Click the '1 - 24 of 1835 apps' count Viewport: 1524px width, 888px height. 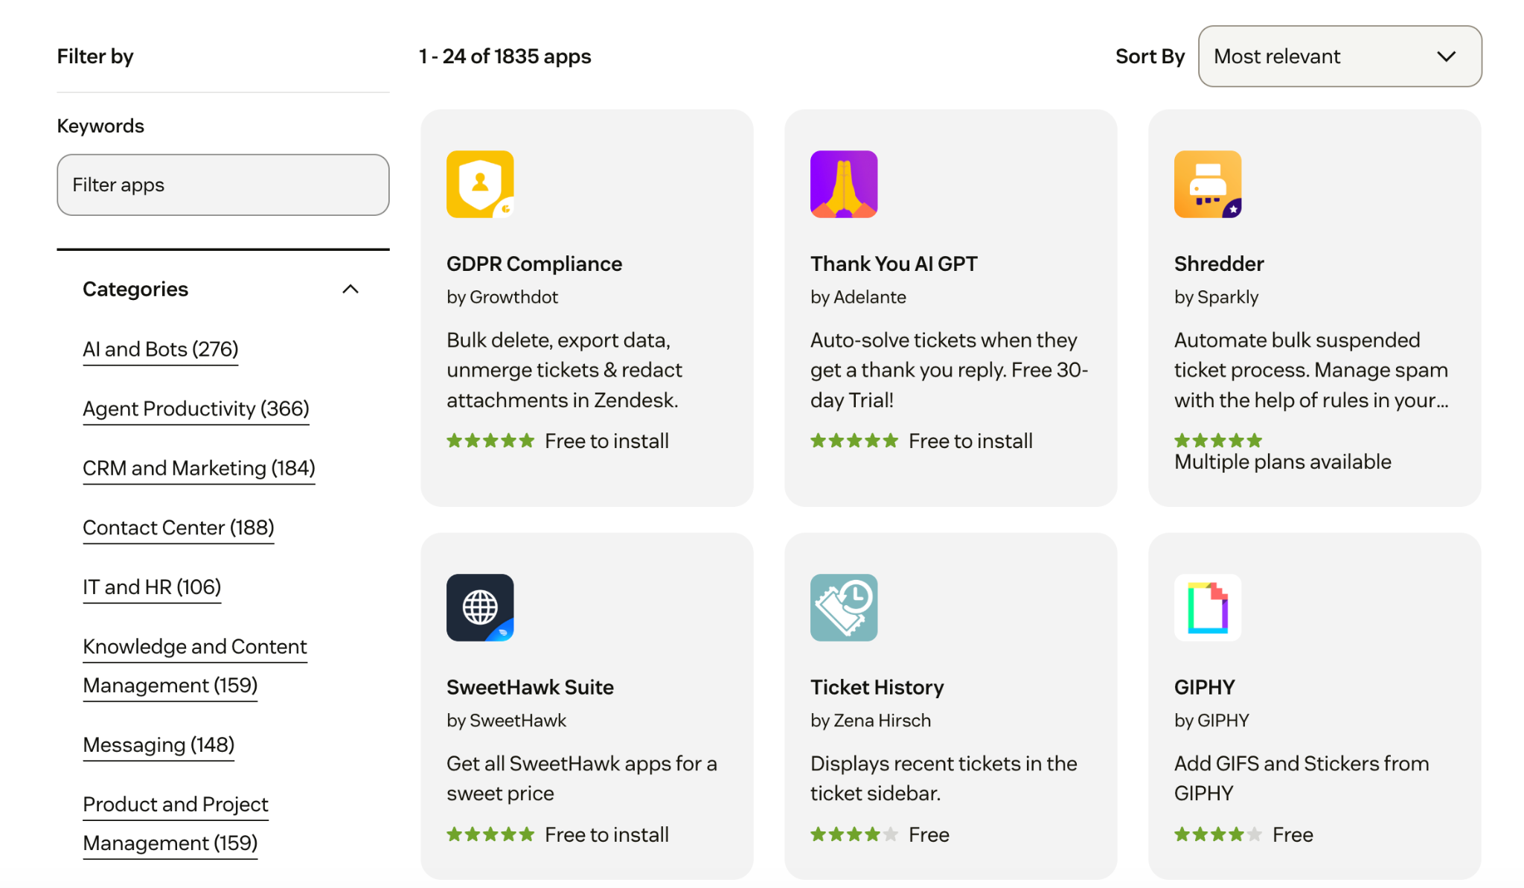pos(505,57)
